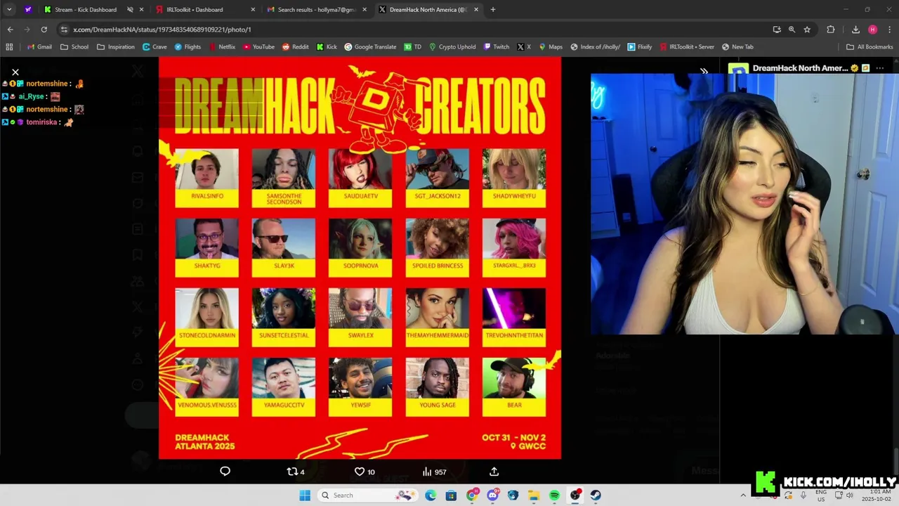
Task: Open the tweet's three-dot More menu
Action: [880, 68]
